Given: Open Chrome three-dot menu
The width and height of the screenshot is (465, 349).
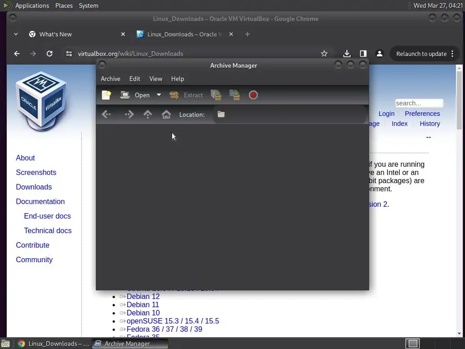Looking at the screenshot, I should point(452,54).
